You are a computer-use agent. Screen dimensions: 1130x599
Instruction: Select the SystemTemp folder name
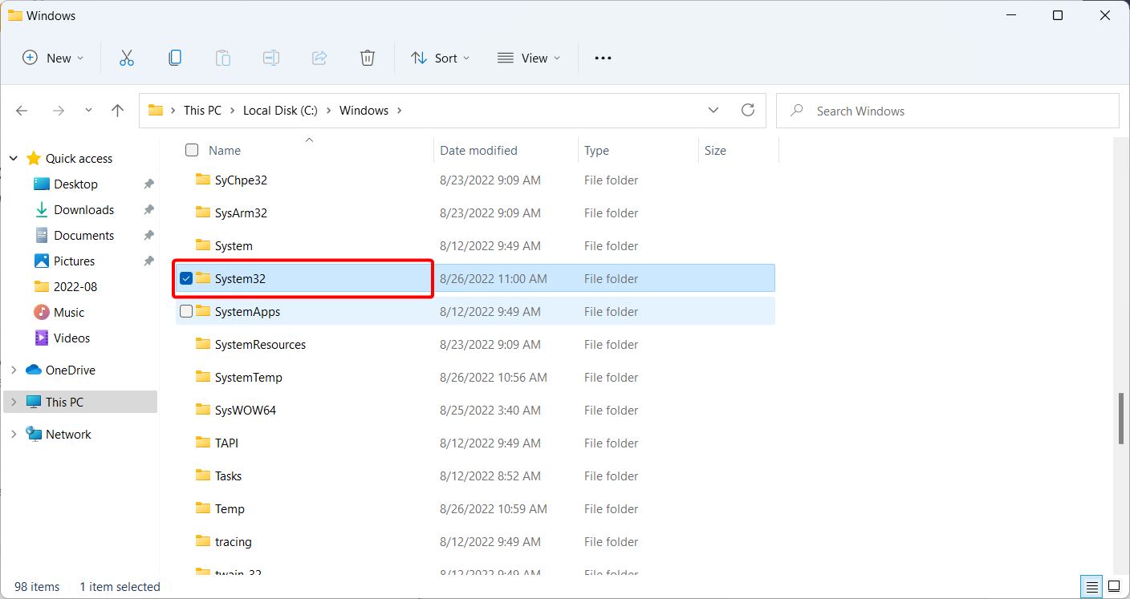pos(249,378)
